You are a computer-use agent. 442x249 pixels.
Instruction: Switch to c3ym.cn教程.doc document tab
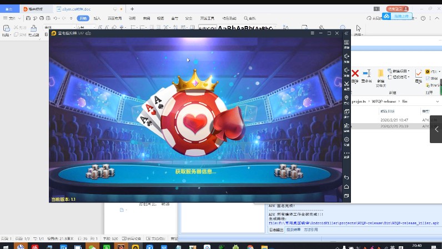[72, 9]
